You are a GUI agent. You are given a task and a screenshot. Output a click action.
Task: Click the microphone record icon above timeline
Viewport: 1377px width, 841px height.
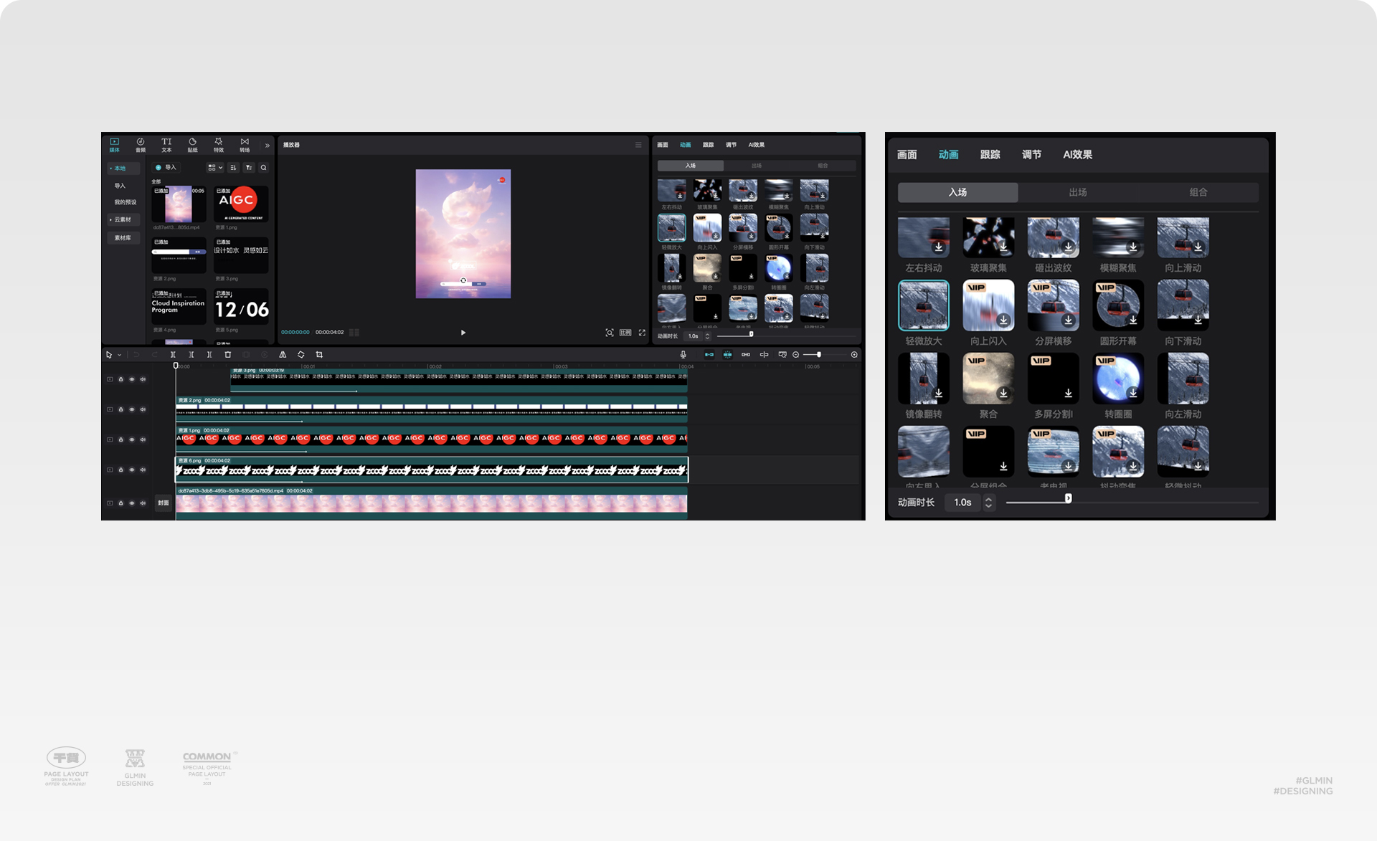(683, 355)
